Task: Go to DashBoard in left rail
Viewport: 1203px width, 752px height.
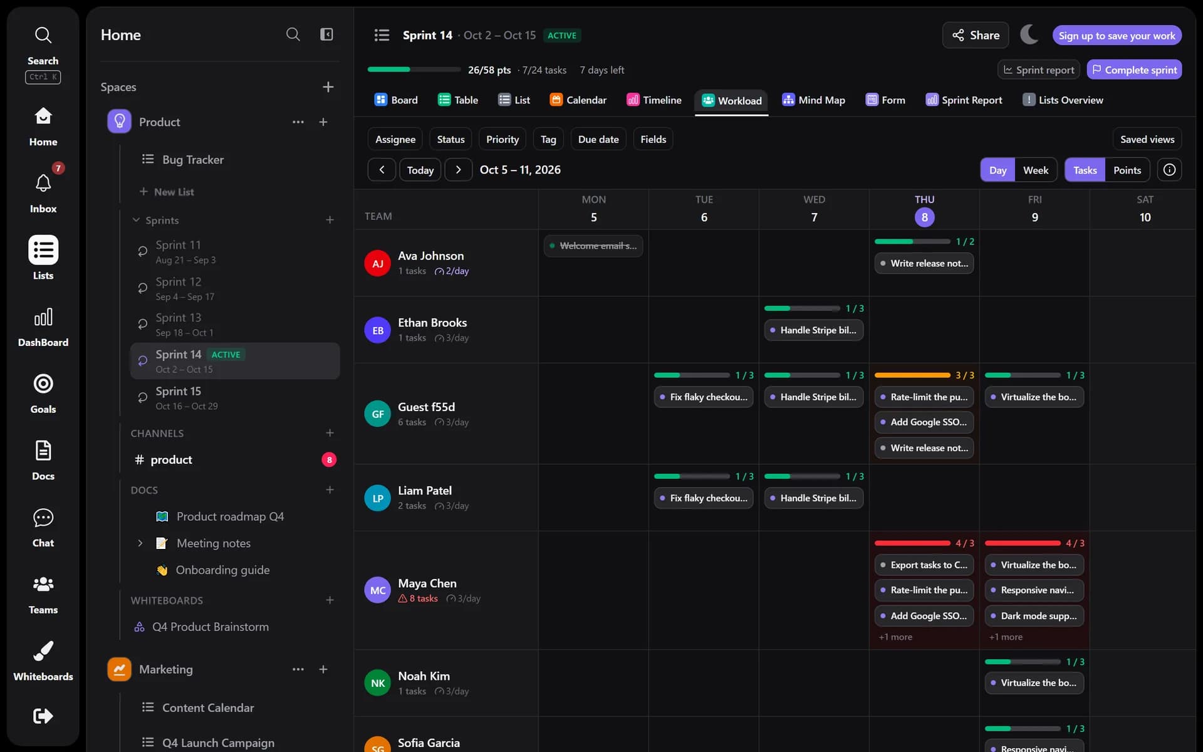Action: coord(43,328)
